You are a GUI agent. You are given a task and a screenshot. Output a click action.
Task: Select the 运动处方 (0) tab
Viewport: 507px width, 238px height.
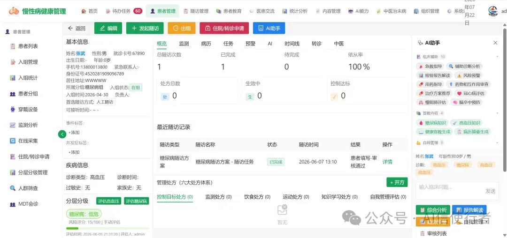pos(296,197)
